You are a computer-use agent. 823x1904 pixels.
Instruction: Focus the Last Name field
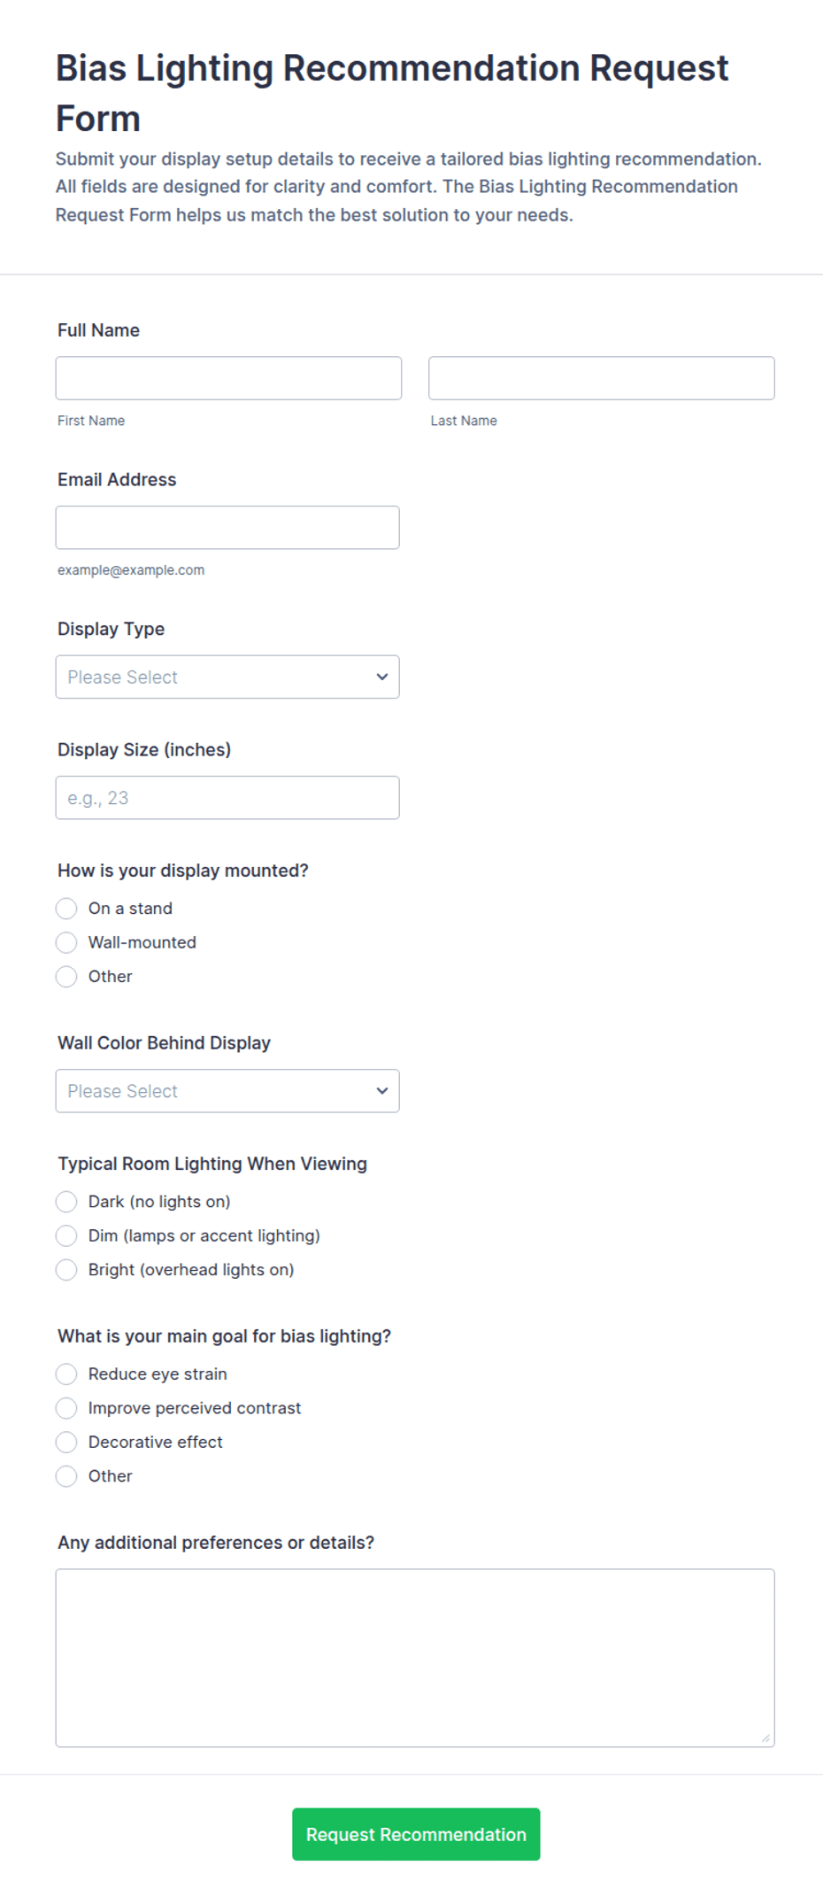(602, 378)
